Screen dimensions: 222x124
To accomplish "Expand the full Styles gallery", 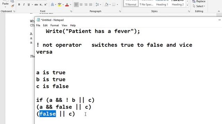I will (187, 6).
